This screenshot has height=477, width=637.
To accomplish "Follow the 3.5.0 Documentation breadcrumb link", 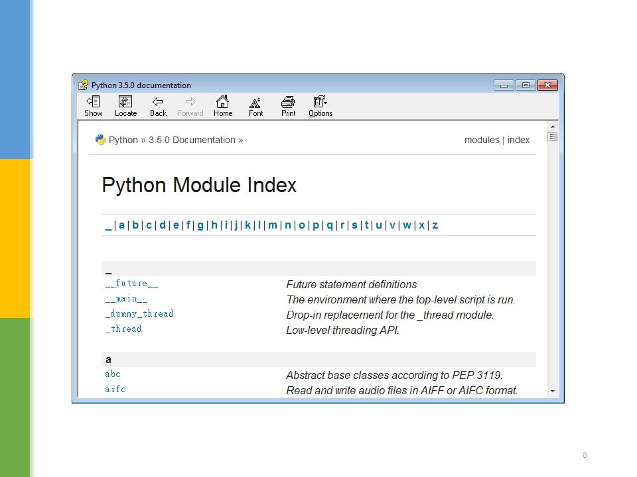I will click(192, 140).
